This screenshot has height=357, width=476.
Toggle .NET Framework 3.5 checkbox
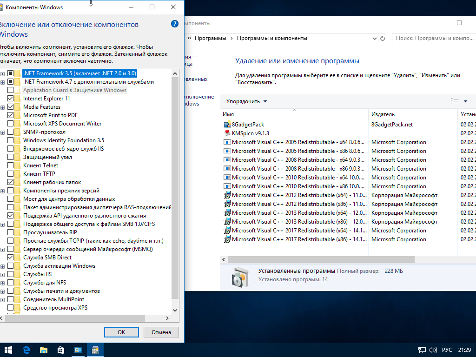click(x=10, y=73)
